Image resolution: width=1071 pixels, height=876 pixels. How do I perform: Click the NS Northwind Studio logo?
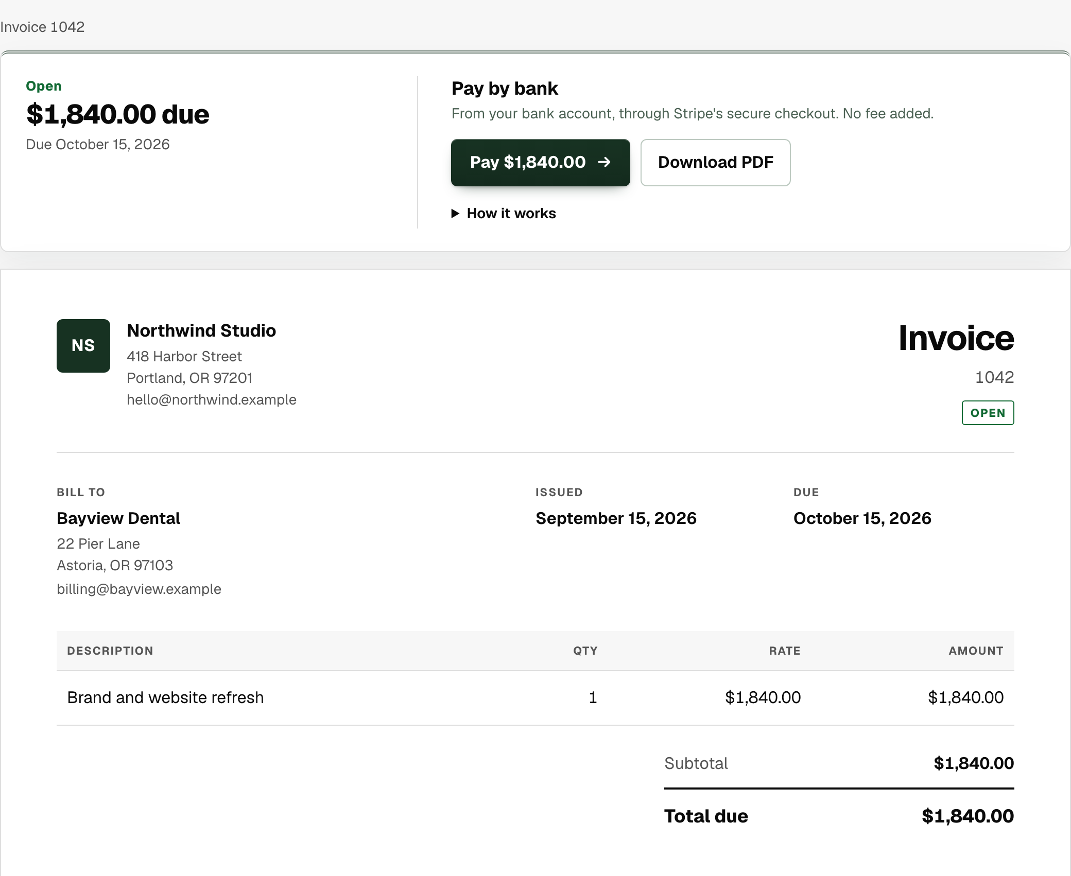pyautogui.click(x=83, y=346)
